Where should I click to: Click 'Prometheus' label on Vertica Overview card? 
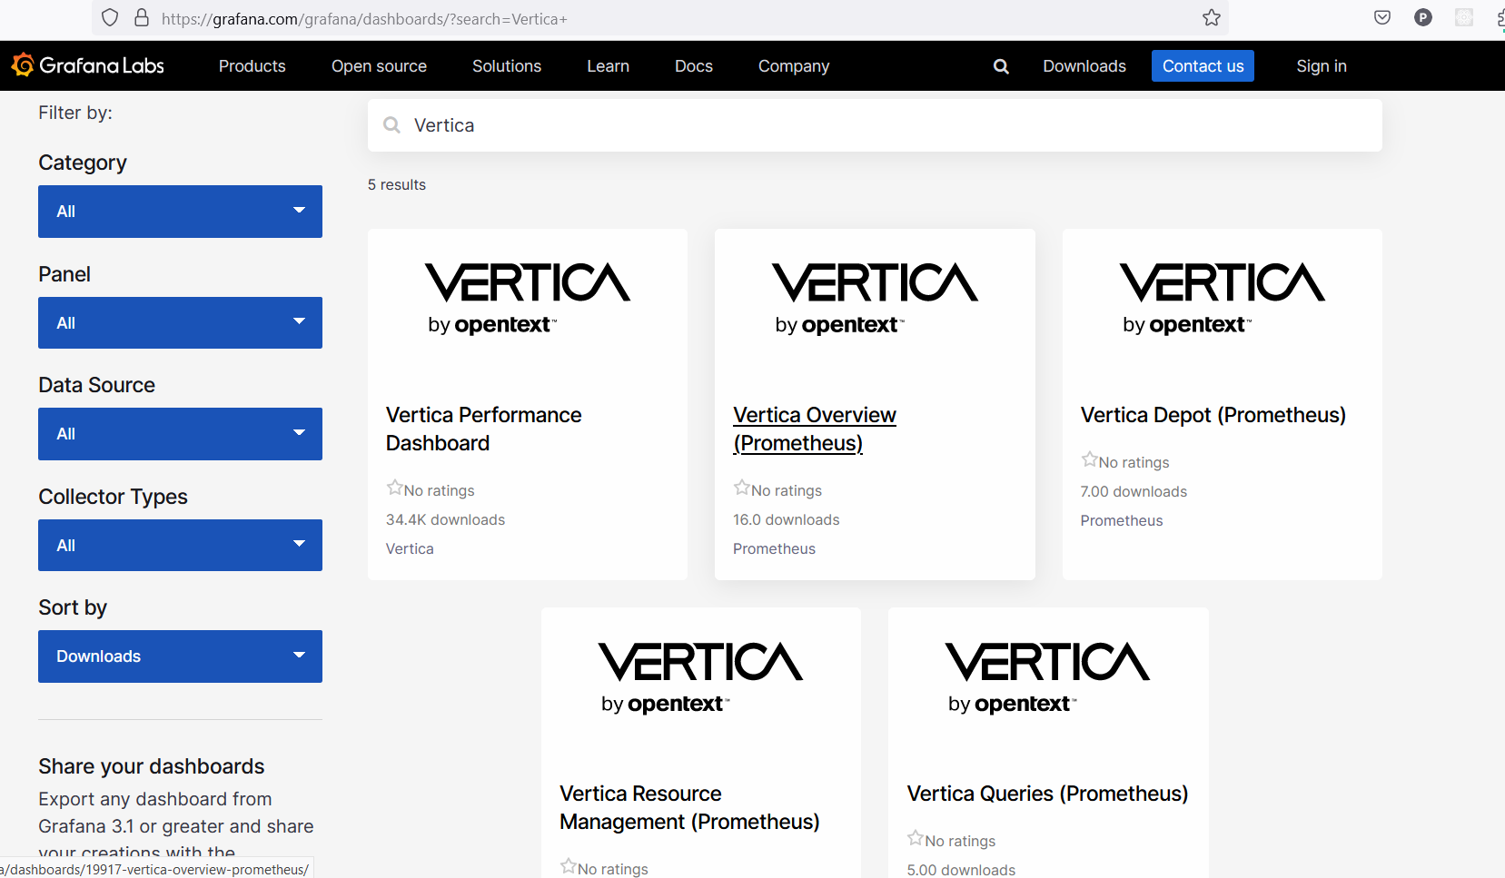[x=774, y=548]
